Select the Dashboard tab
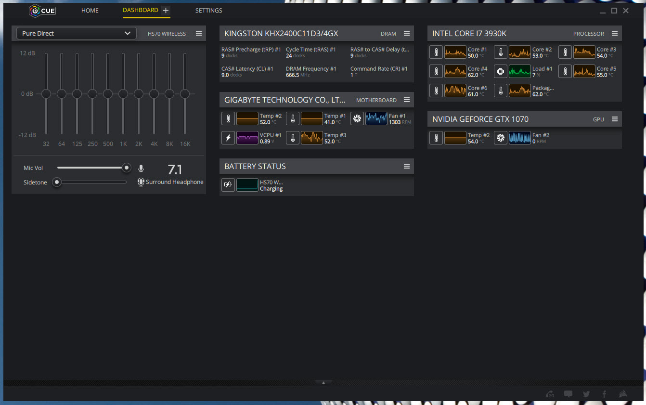646x405 pixels. [141, 10]
